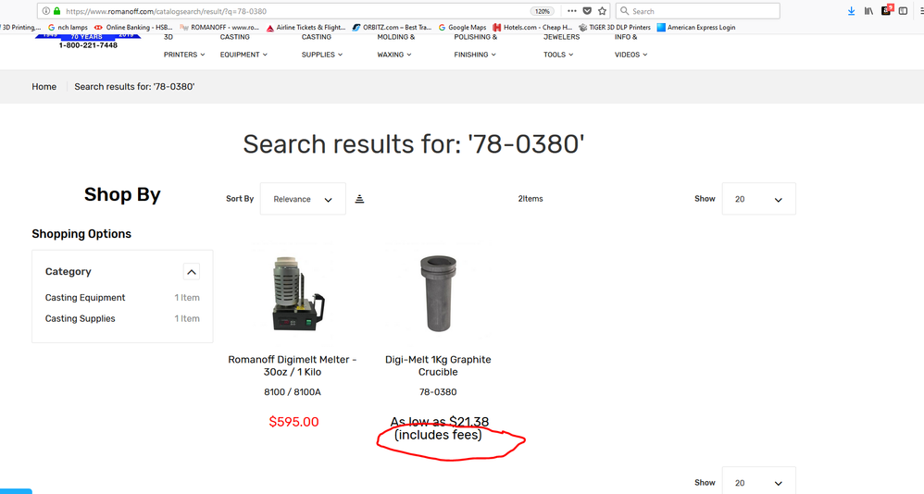Click the 78-0380 SKU under the crucible
924x494 pixels.
pos(438,392)
